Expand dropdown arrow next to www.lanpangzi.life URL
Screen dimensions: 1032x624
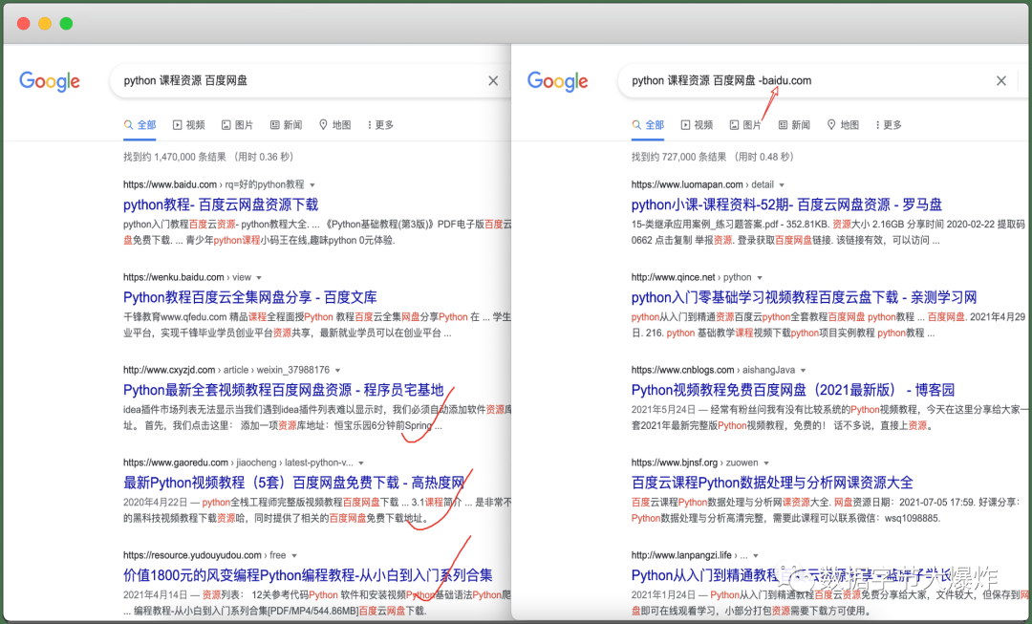756,556
